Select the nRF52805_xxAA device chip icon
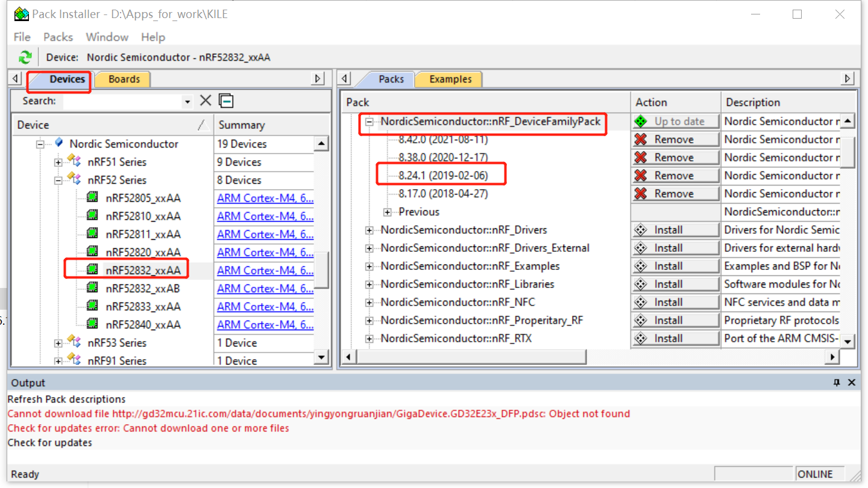The width and height of the screenshot is (868, 488). (92, 197)
